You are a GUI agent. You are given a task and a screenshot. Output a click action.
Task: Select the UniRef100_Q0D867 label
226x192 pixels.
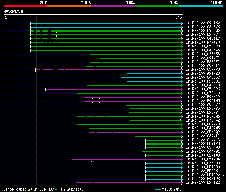pos(203,78)
